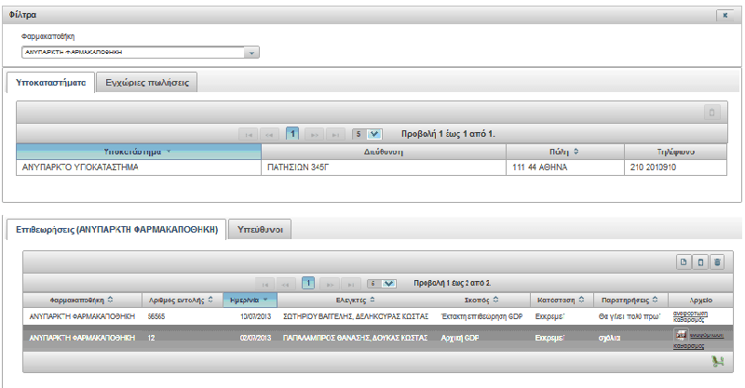Open the rows-per-page dropdown showing 5
The image size is (745, 388).
pos(367,134)
